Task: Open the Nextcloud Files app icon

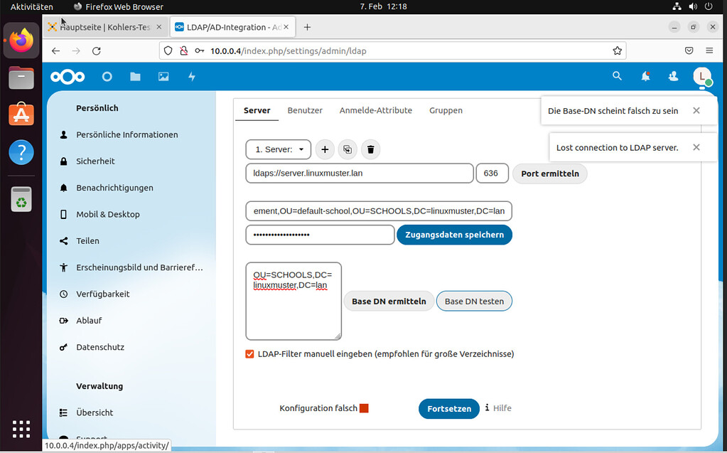Action: pos(135,77)
